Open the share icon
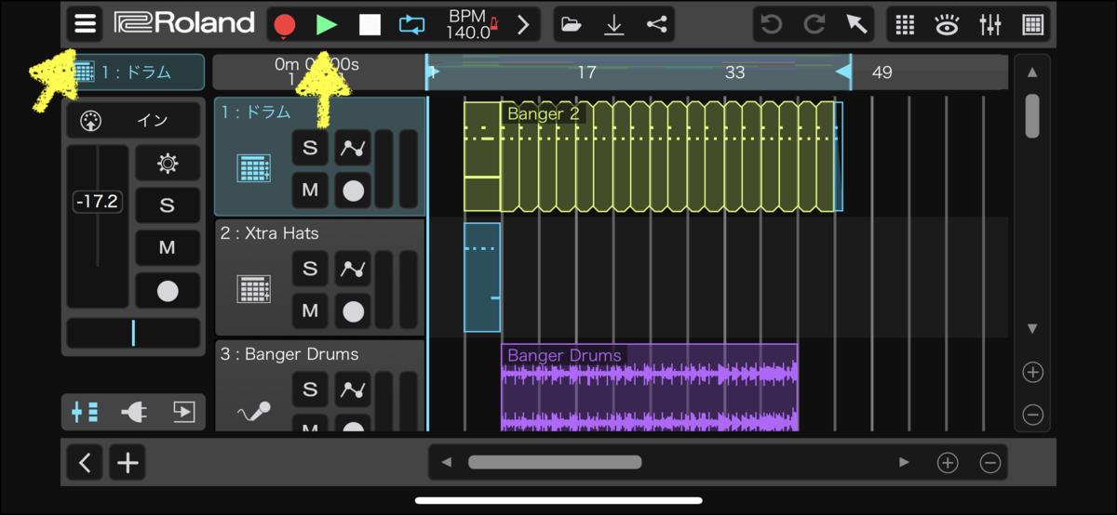This screenshot has height=515, width=1117. point(656,25)
